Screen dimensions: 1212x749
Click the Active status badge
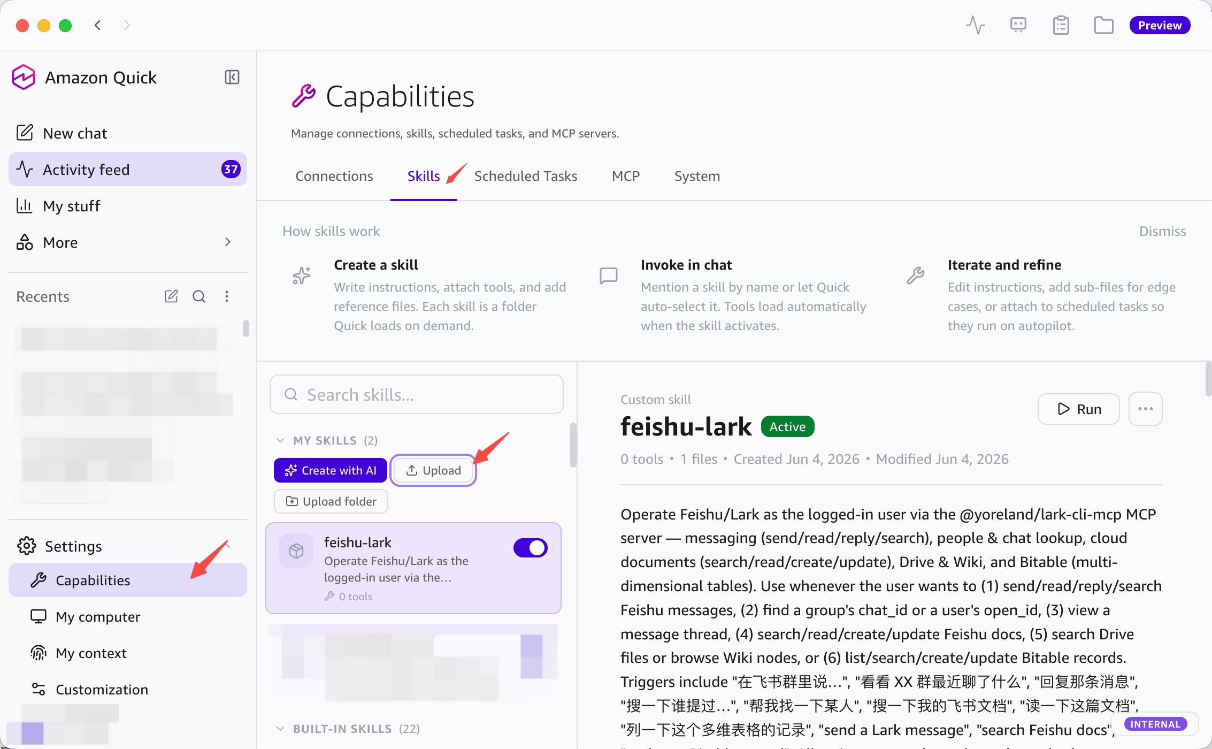click(787, 426)
